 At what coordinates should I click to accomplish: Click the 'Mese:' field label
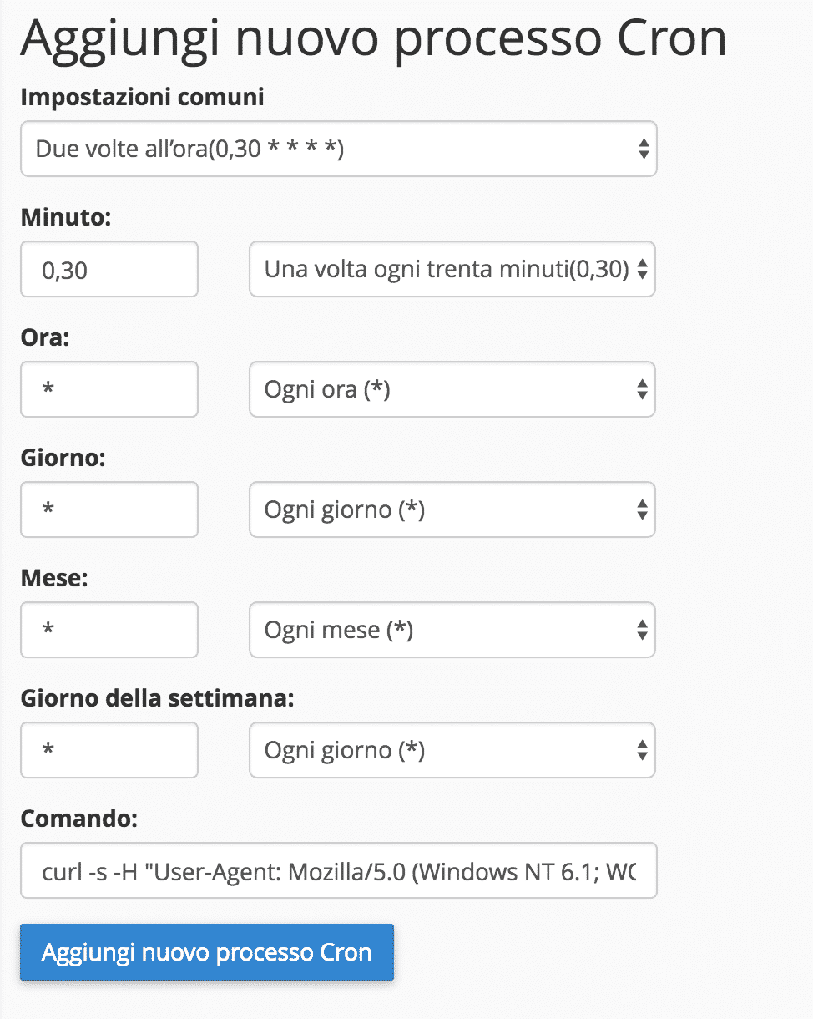click(53, 579)
